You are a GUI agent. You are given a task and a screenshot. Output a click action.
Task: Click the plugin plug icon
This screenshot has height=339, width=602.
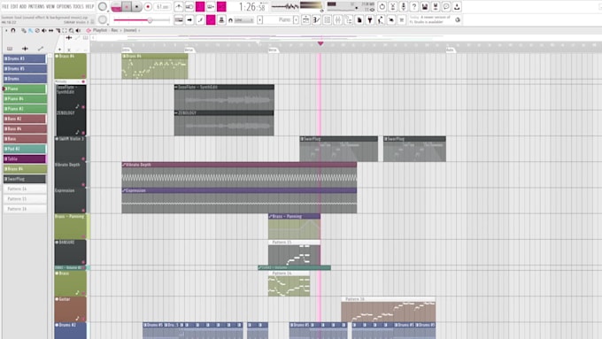pyautogui.click(x=370, y=20)
